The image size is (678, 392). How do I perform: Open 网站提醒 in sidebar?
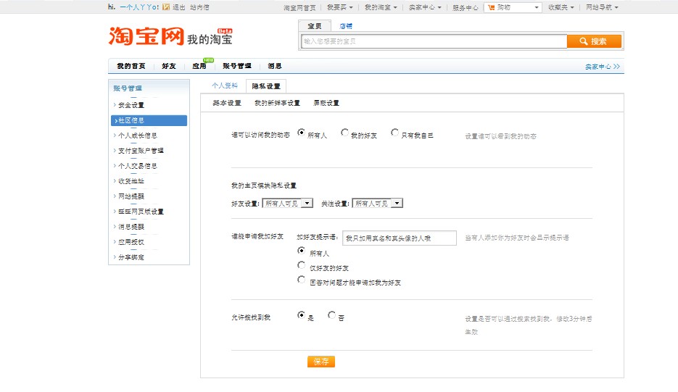click(x=131, y=196)
